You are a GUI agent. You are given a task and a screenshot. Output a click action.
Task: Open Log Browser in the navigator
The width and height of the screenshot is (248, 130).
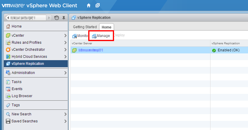click(x=36, y=96)
